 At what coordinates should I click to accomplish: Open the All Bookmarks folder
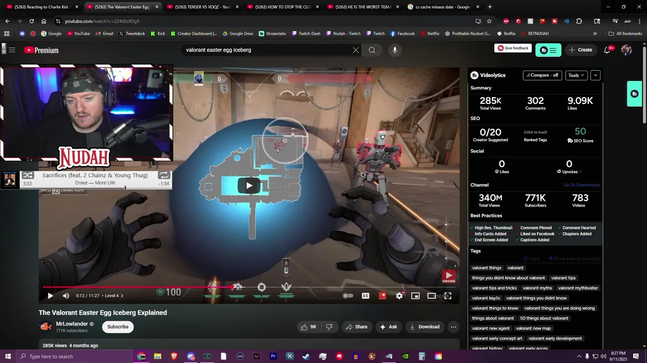[x=625, y=34]
